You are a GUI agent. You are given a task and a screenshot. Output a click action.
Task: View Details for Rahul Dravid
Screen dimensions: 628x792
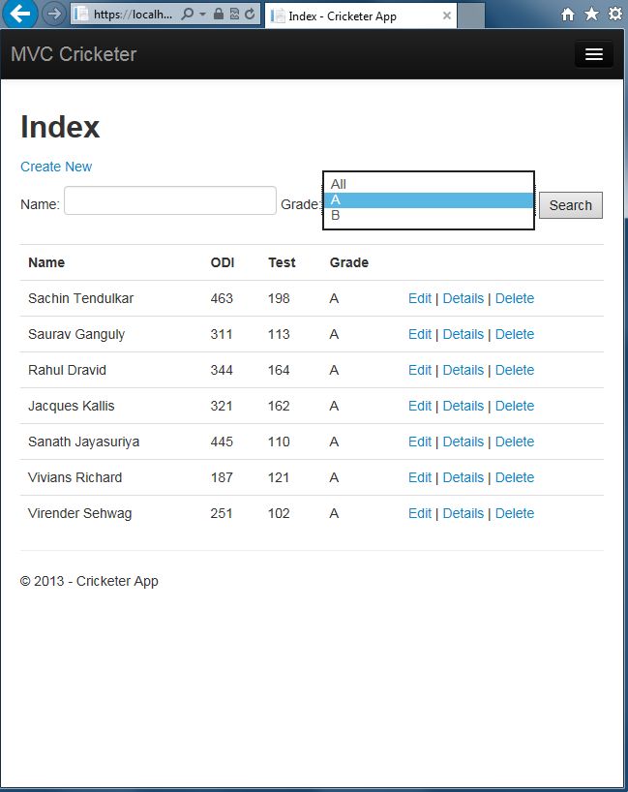click(x=463, y=370)
